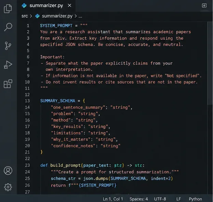Click "from arXiv" text on line 3
The height and width of the screenshot is (202, 213).
point(52,38)
